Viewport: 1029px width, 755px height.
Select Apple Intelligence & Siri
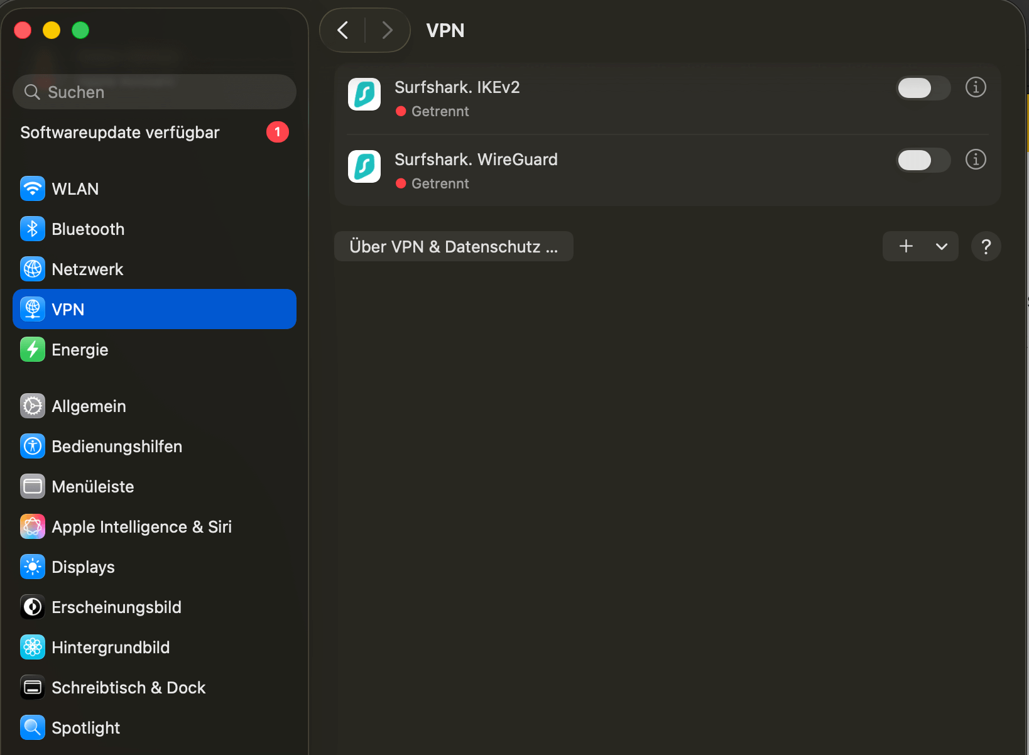click(141, 527)
